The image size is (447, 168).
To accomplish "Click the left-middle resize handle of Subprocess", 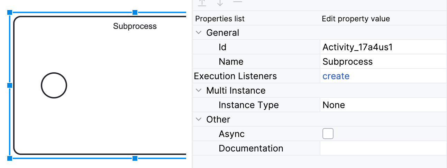I will pos(10,85).
